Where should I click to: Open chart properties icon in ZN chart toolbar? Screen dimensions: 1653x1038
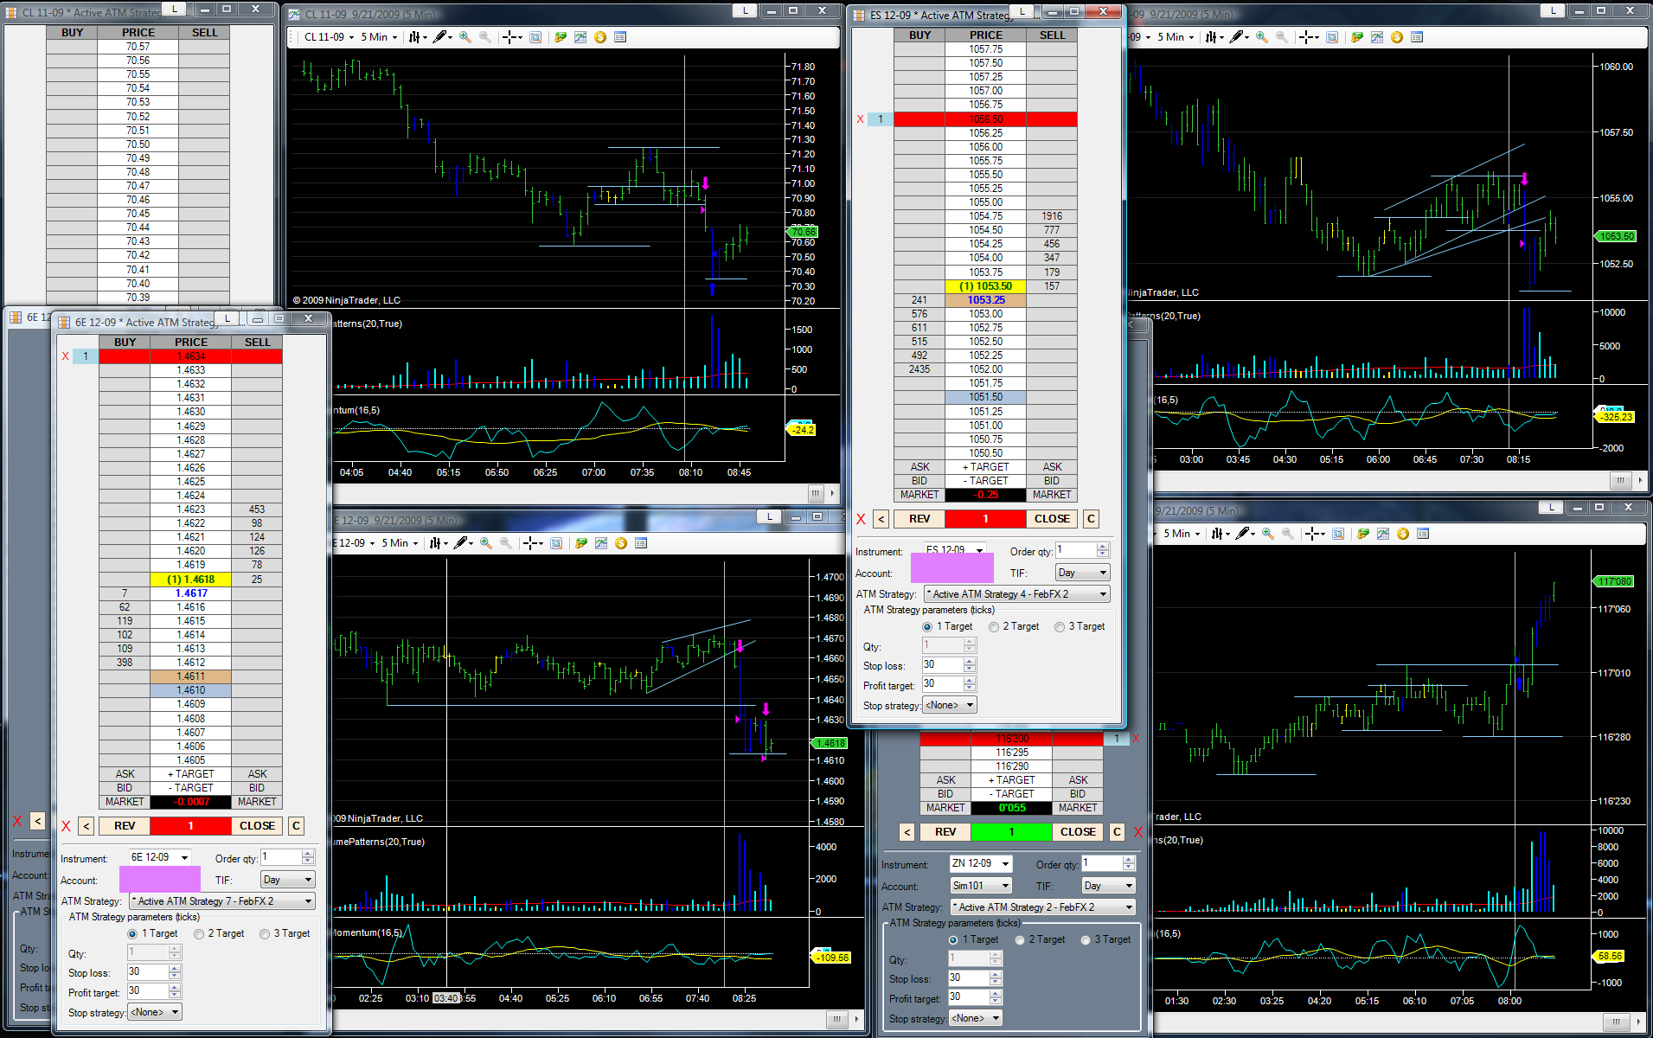click(1423, 534)
